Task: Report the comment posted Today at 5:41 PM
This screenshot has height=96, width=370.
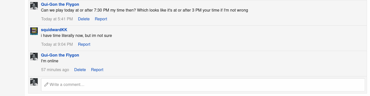Action: [101, 19]
